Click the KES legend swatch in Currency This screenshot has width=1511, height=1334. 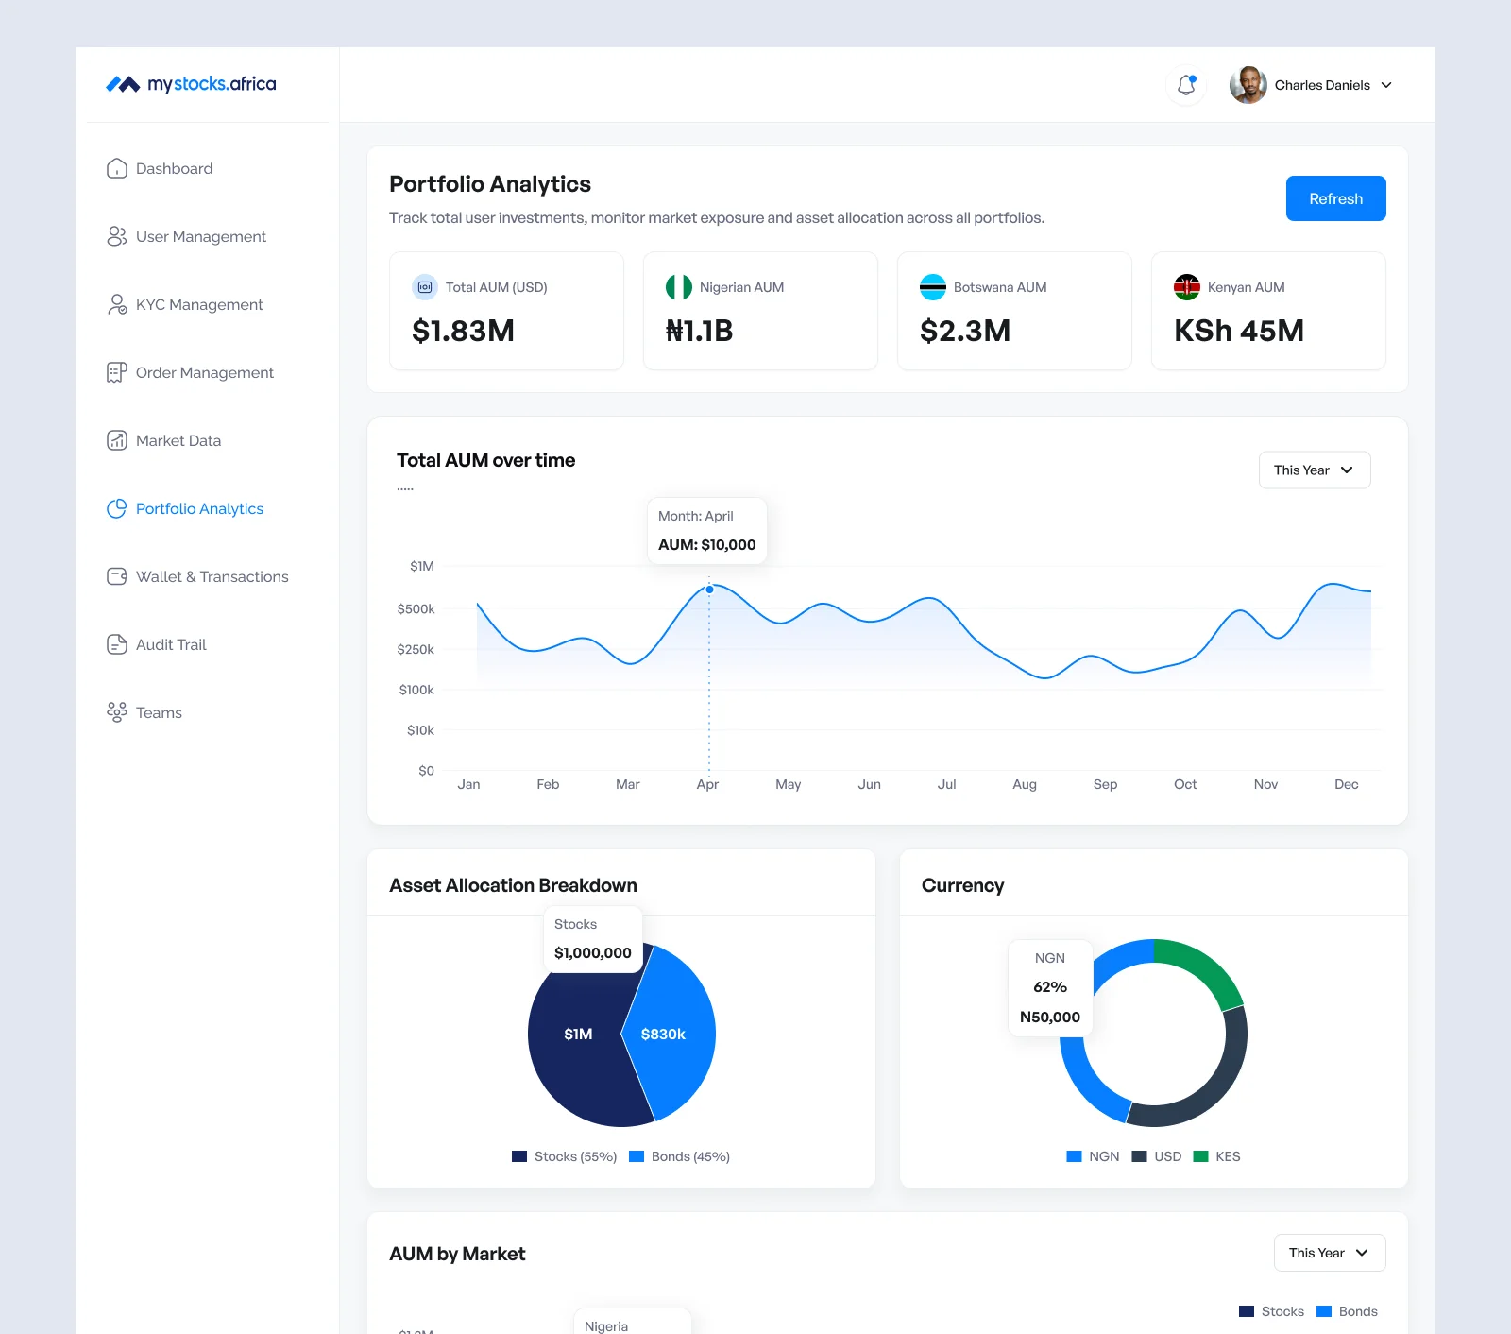1201,1156
